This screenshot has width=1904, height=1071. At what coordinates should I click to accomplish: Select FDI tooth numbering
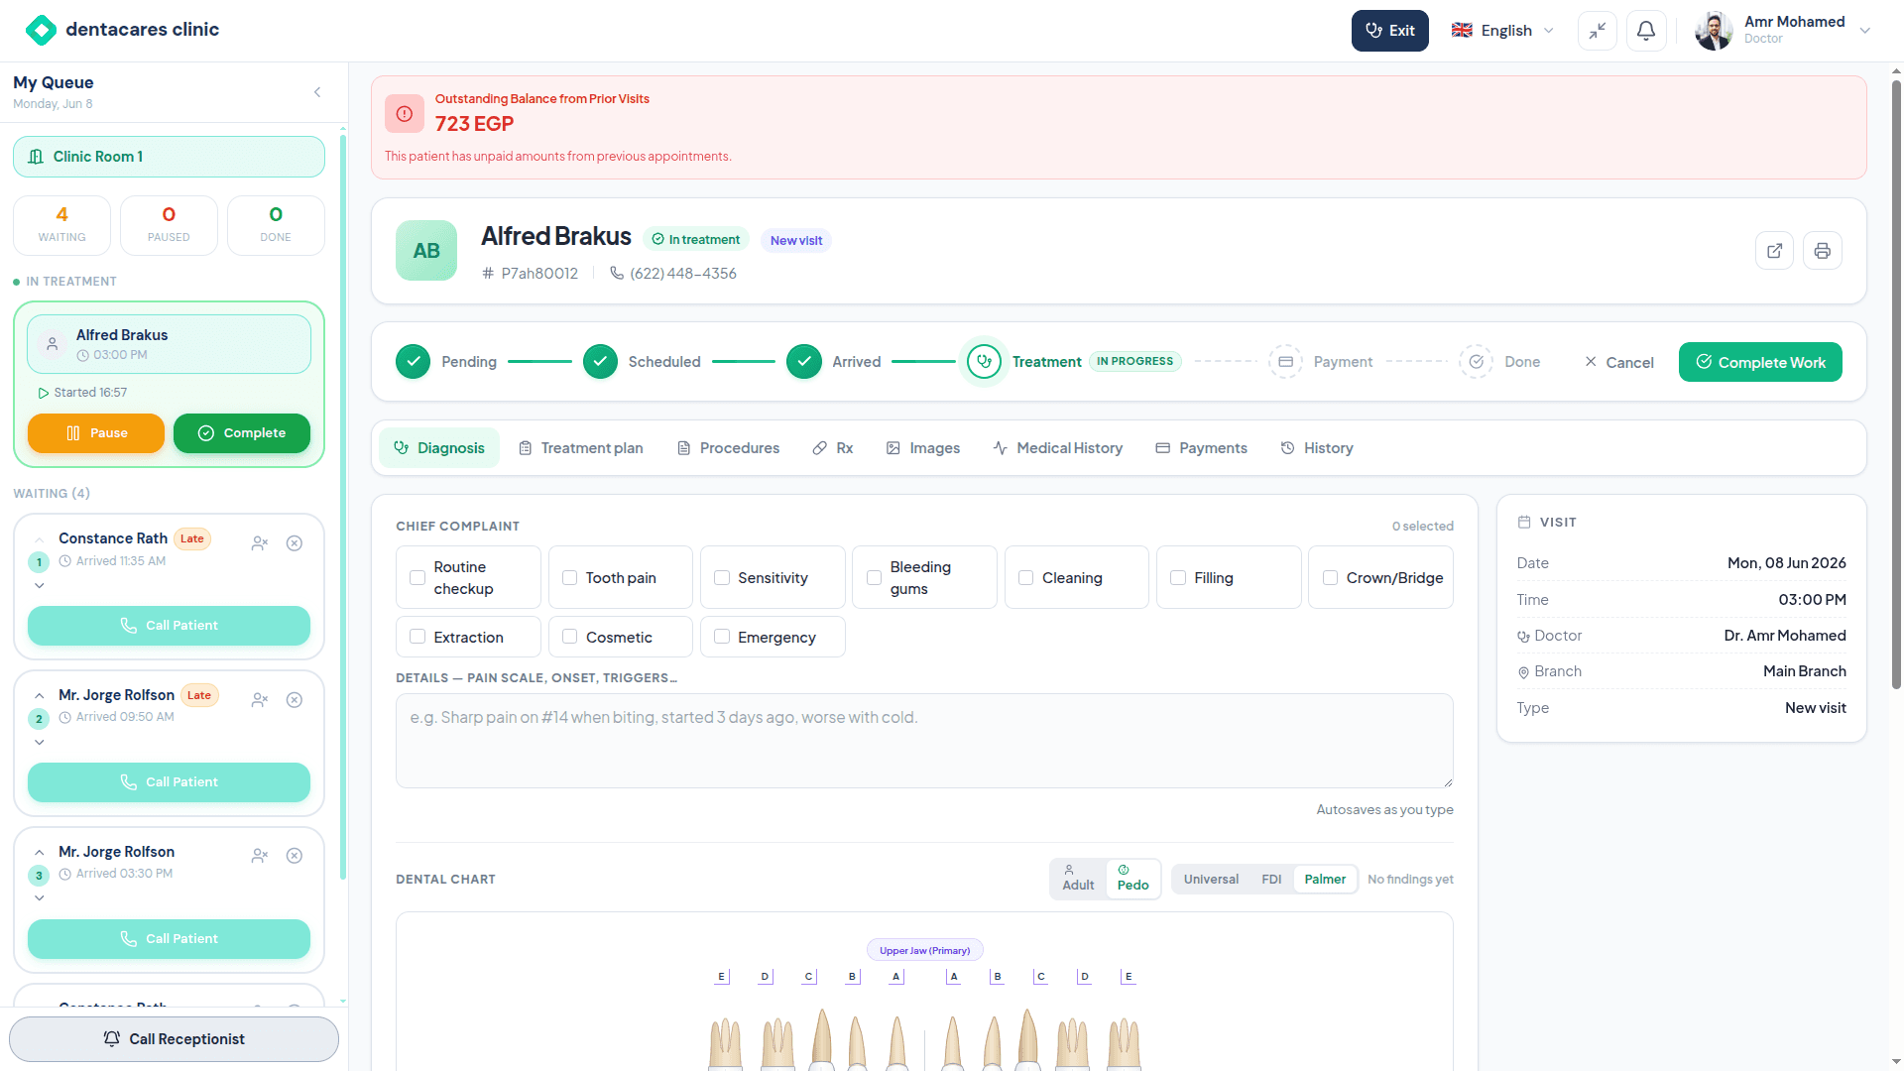1271,880
